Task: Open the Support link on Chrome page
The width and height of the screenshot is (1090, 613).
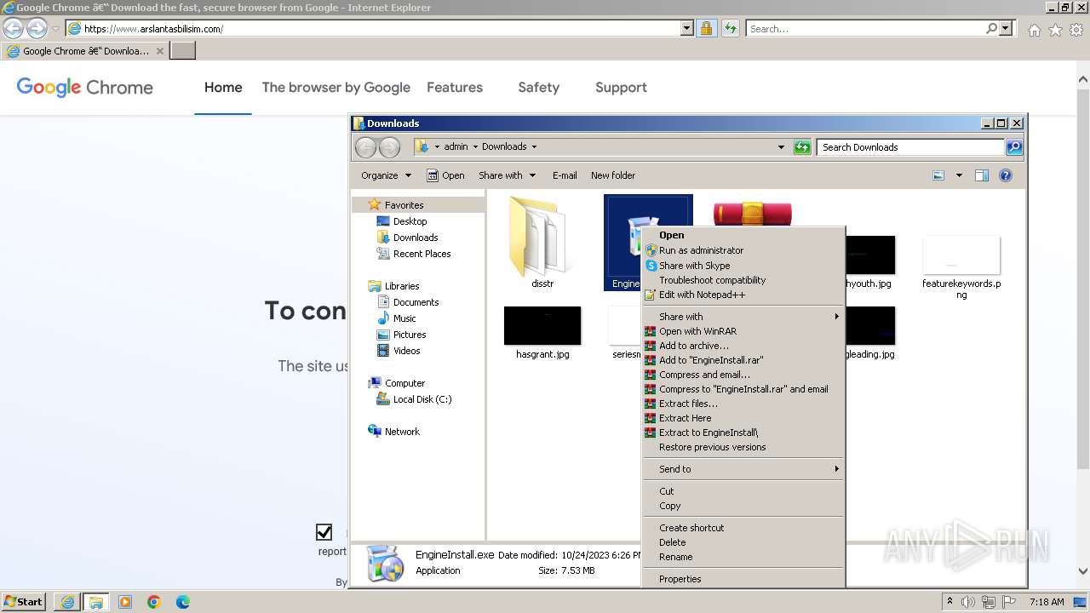Action: coord(621,87)
